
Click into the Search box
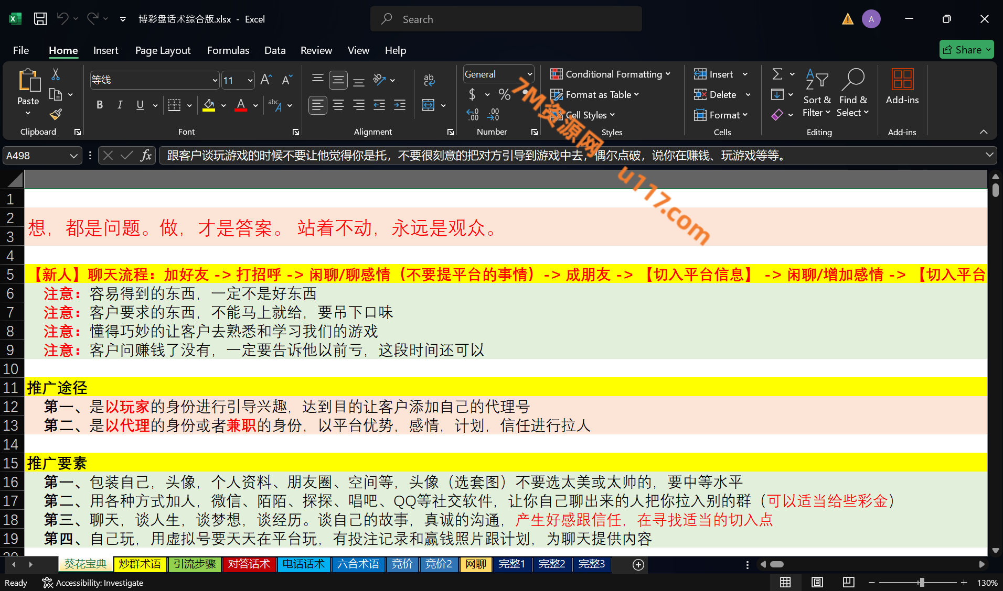(x=506, y=19)
